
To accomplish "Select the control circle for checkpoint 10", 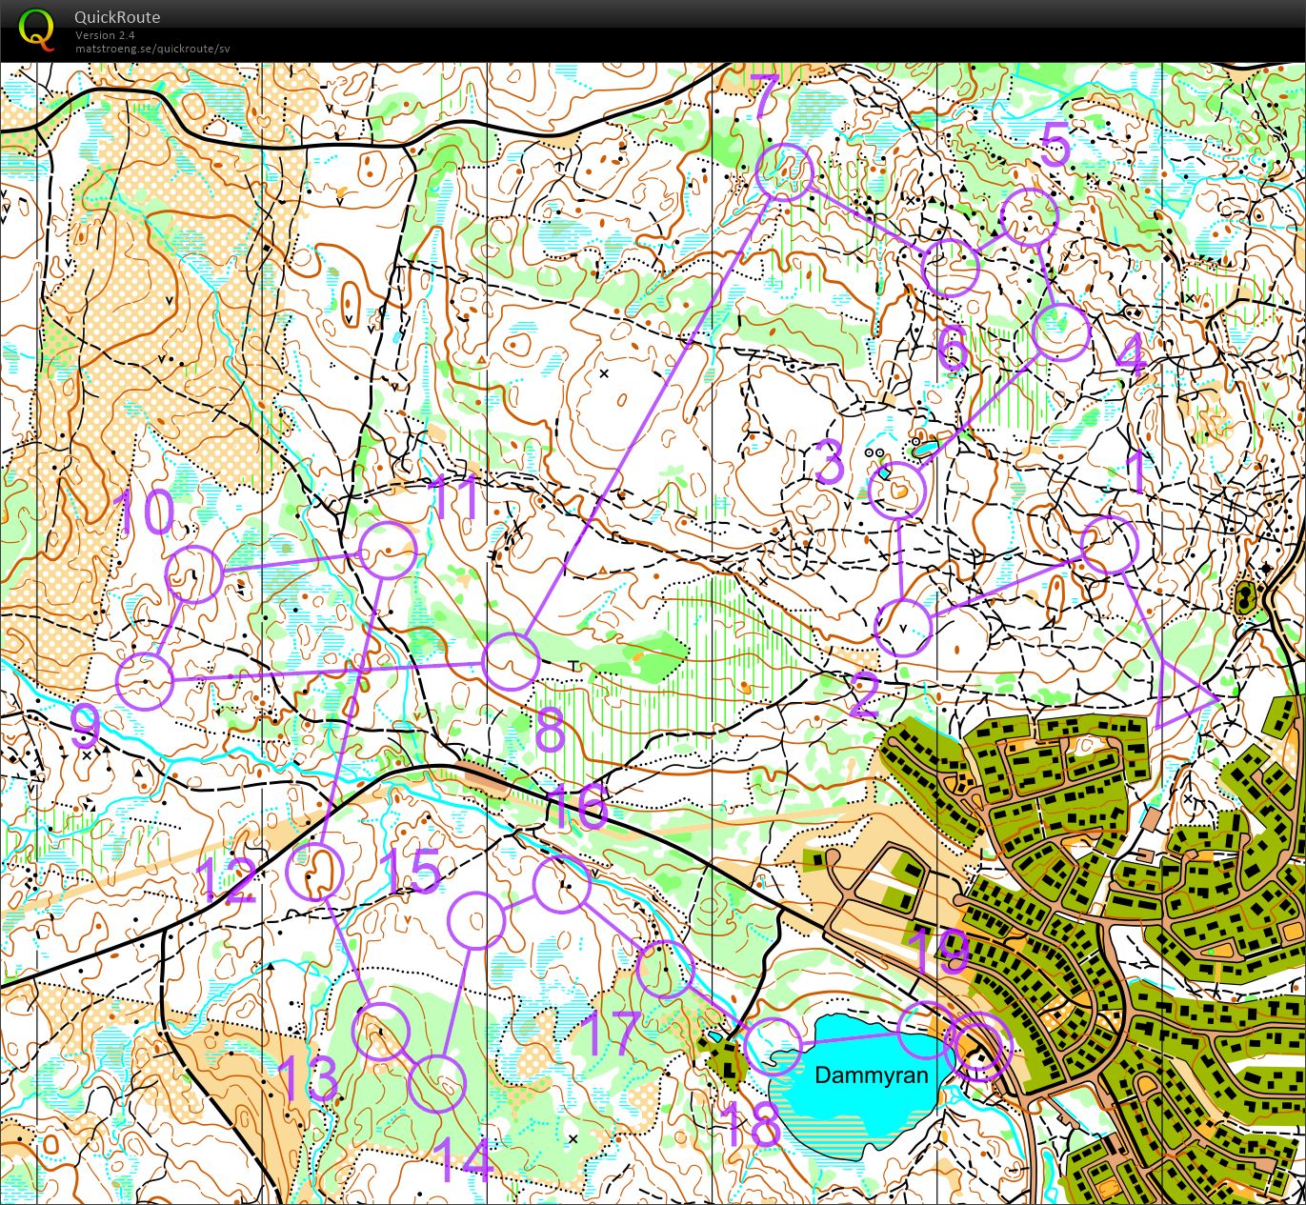I will click(194, 574).
